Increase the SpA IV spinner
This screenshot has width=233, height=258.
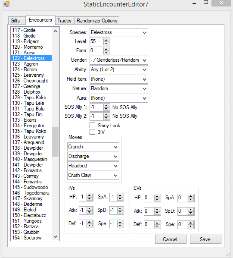[x=120, y=195]
